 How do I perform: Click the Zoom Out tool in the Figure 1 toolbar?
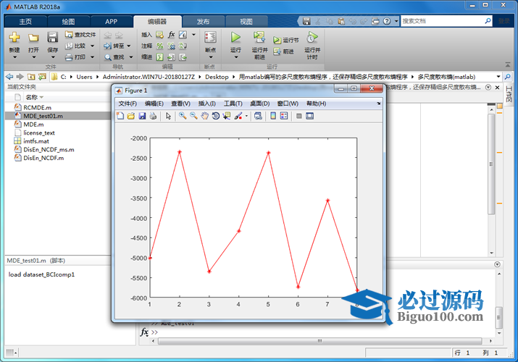click(193, 116)
